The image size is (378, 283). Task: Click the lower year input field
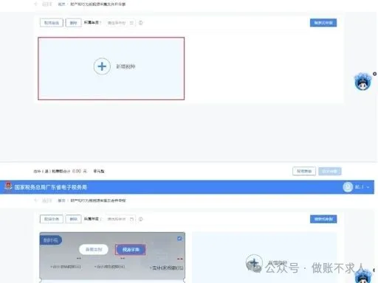[x=120, y=219]
